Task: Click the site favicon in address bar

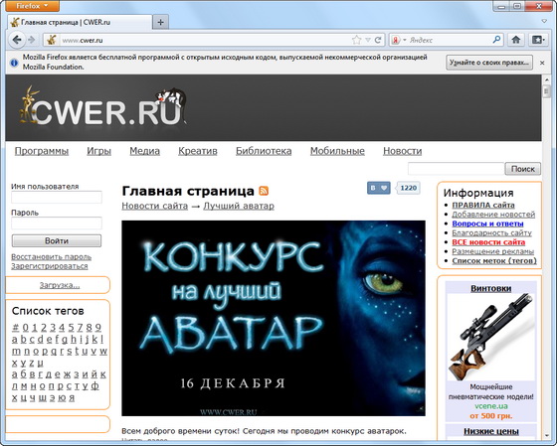Action: click(52, 40)
